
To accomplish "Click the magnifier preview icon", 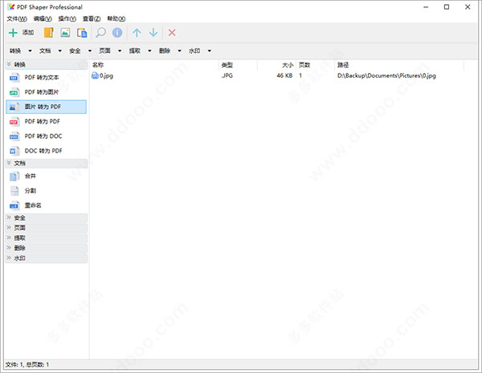I will pos(100,33).
